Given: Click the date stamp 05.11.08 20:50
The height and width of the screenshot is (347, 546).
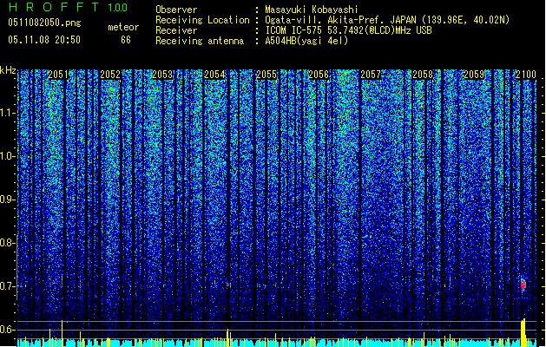Looking at the screenshot, I should click(x=44, y=40).
